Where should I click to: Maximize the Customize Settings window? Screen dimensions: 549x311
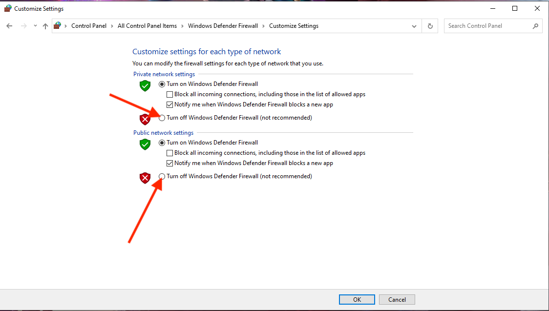[515, 8]
